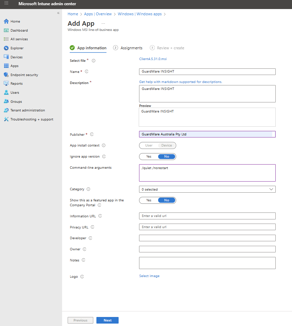
Task: Set Ignore app version to Yes
Action: pos(149,157)
